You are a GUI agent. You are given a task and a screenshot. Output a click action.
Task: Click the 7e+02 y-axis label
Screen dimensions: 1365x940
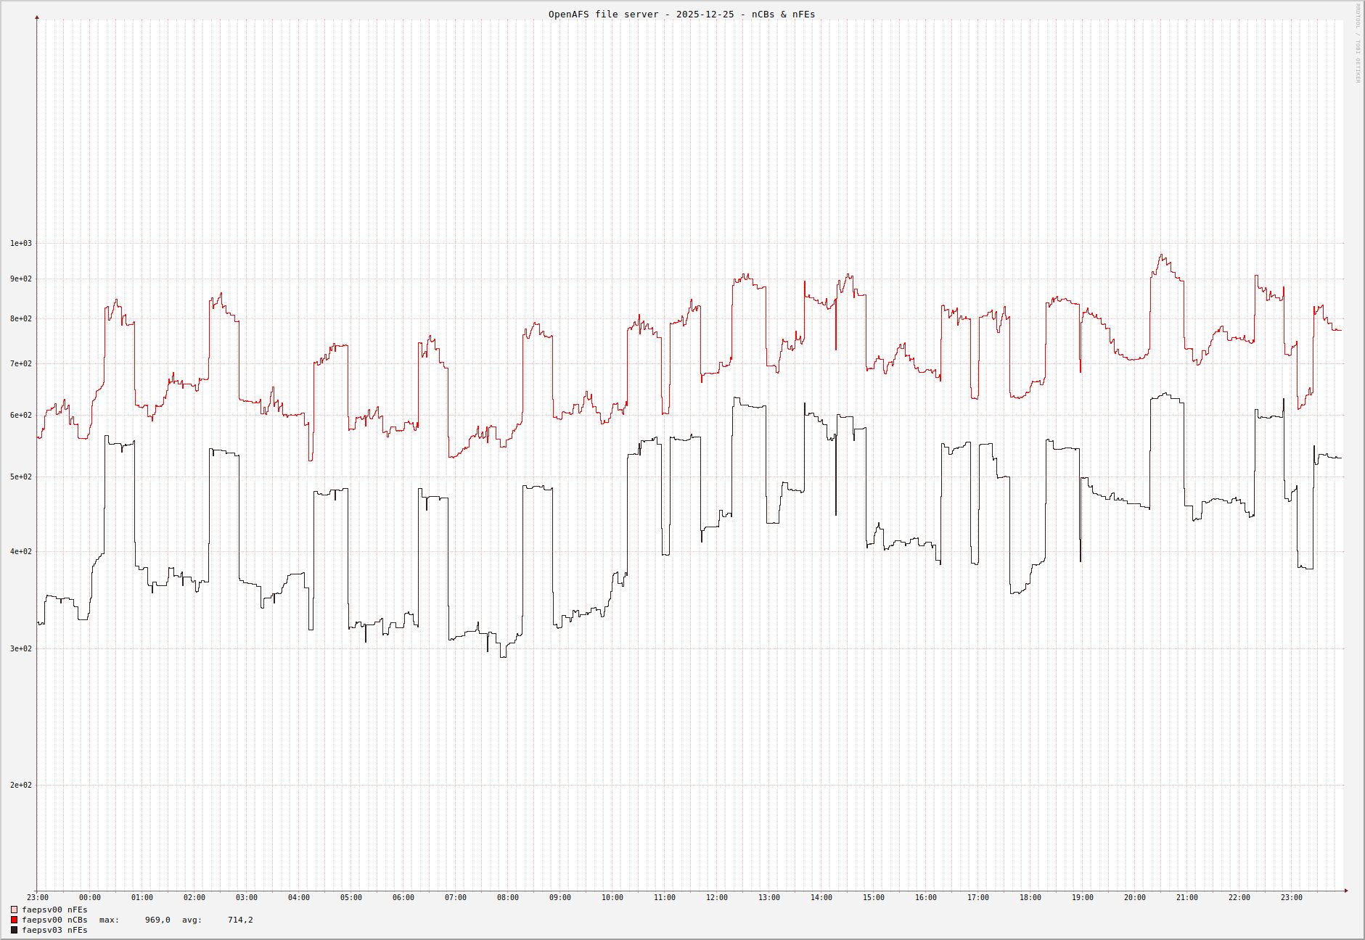pos(20,363)
